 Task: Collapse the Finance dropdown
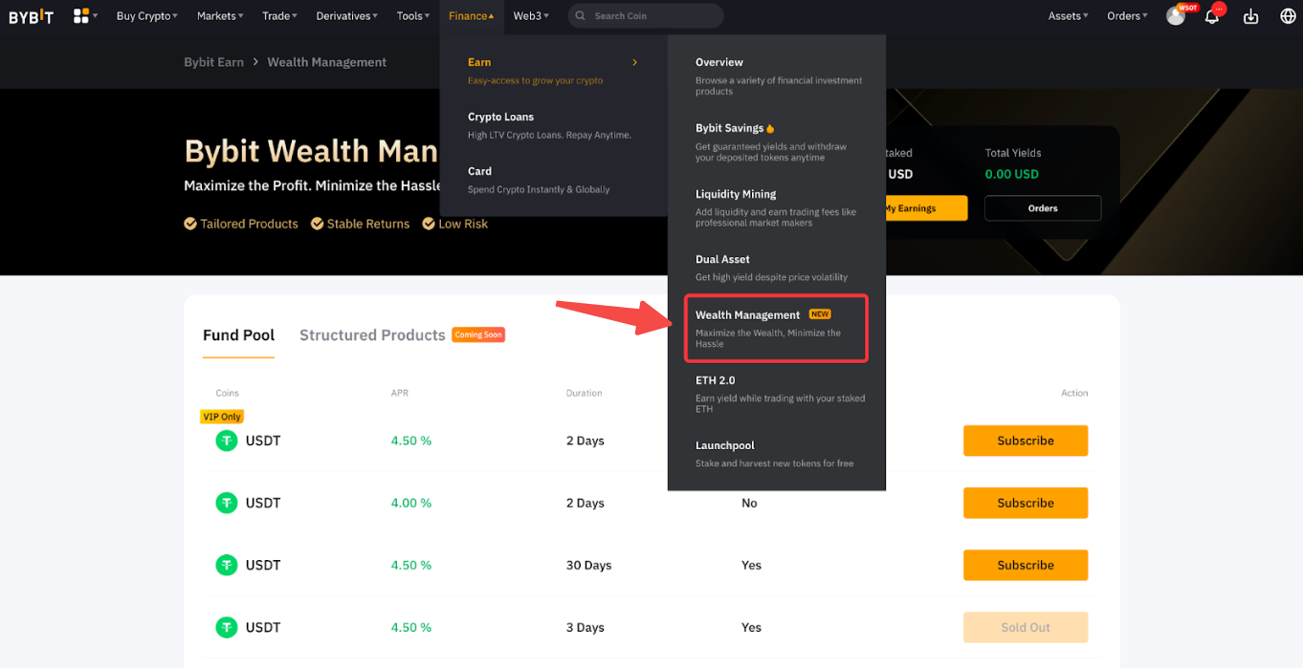click(x=471, y=16)
